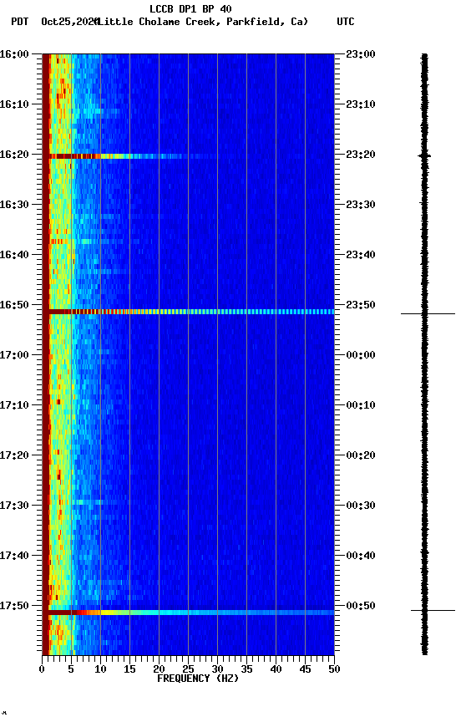Click the 00:50 UTC time label

pyautogui.click(x=361, y=607)
